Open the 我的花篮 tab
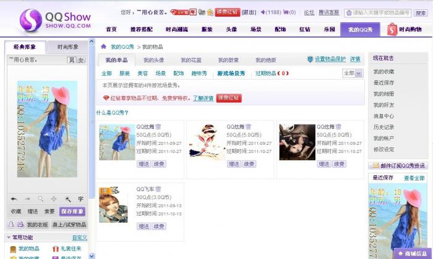 (191, 60)
